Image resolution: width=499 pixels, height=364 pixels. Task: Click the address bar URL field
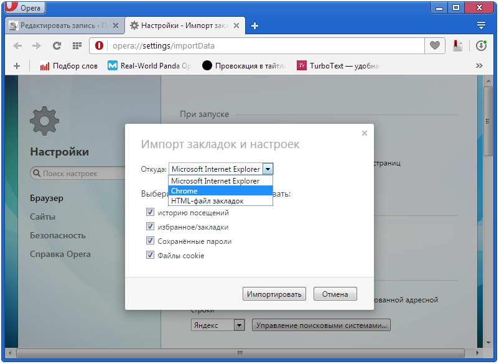[266, 46]
